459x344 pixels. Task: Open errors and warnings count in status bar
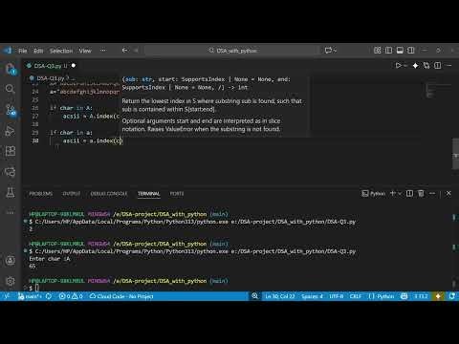pos(71,296)
